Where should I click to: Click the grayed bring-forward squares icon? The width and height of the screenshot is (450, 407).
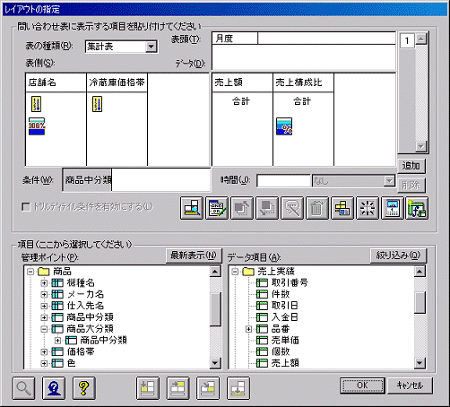[x=242, y=208]
